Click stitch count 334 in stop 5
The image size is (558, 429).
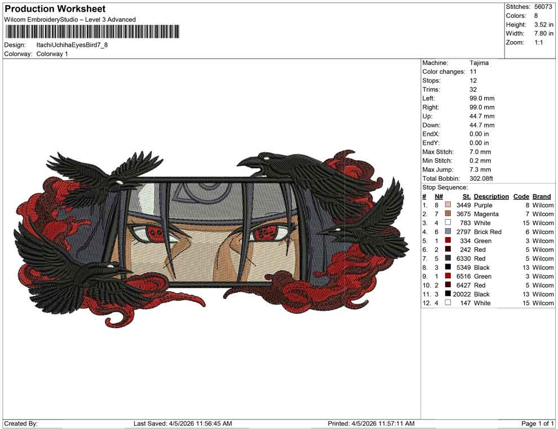(x=466, y=241)
